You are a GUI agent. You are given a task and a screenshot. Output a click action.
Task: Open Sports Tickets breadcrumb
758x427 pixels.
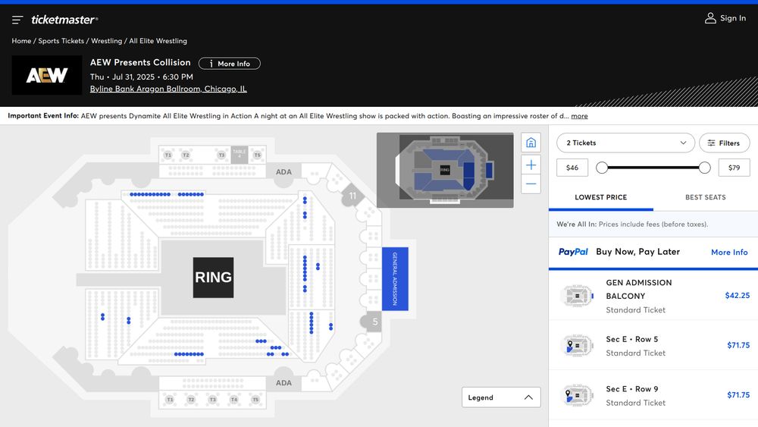click(61, 41)
